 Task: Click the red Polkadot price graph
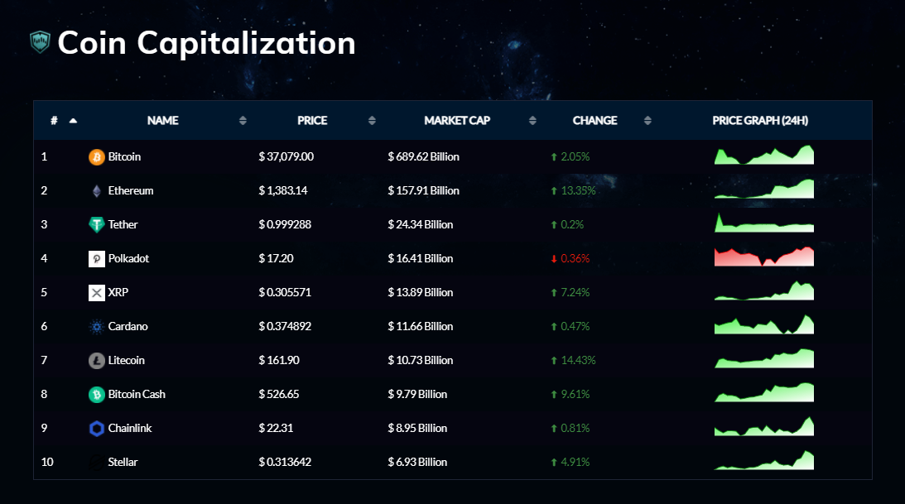(x=764, y=257)
